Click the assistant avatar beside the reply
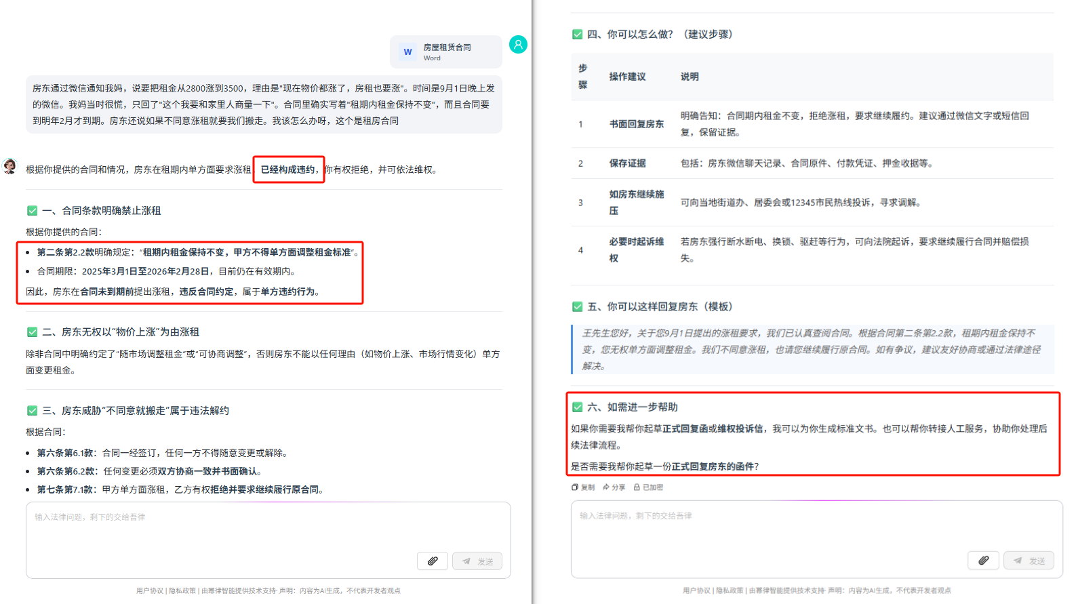Image resolution: width=1078 pixels, height=604 pixels. (9, 166)
